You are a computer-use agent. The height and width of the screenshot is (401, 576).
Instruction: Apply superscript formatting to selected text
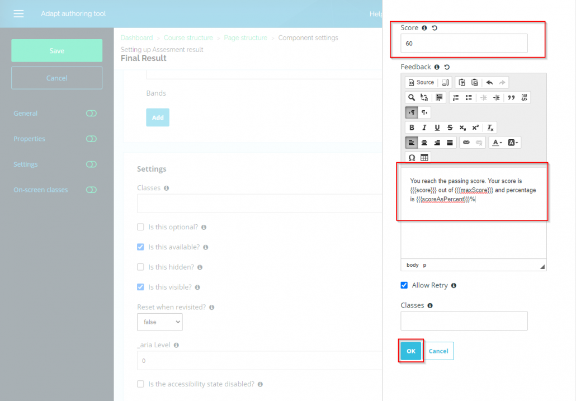[475, 128]
